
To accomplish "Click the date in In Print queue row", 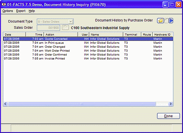I will [12, 43].
